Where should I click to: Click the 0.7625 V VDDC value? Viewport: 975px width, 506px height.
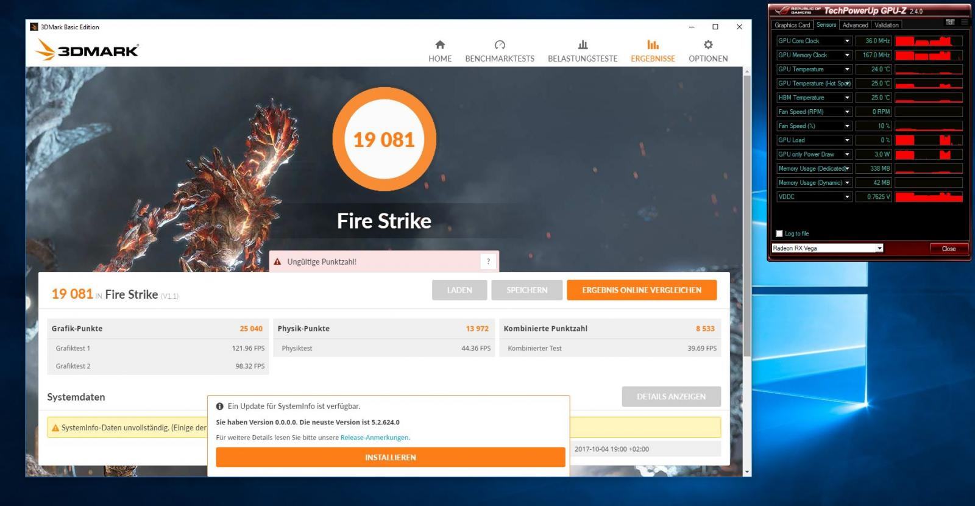point(874,196)
